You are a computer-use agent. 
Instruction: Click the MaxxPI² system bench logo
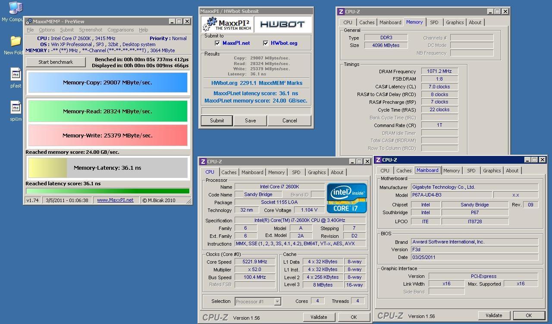point(227,25)
